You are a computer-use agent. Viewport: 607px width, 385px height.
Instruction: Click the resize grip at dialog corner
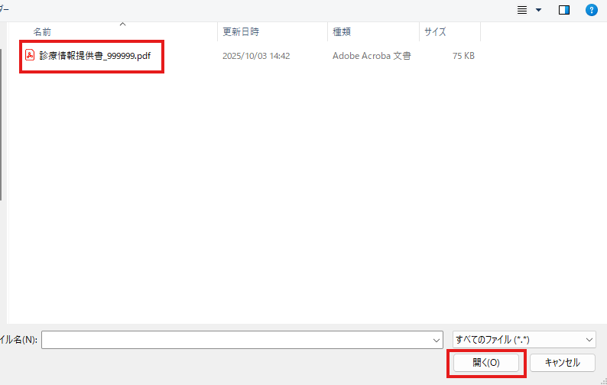(602, 380)
